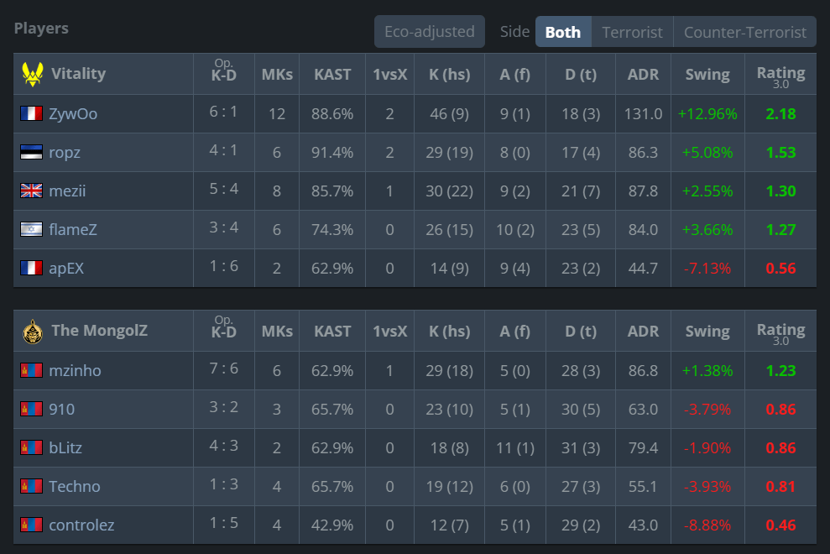Screen dimensions: 830x554
Task: Show Counter-Terrorist side stats
Action: click(x=744, y=32)
